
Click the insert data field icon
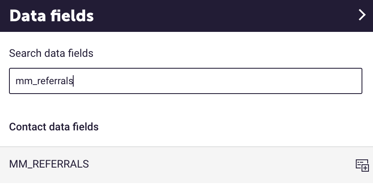(362, 165)
